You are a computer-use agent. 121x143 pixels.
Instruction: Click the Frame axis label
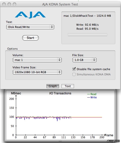tap(109, 135)
